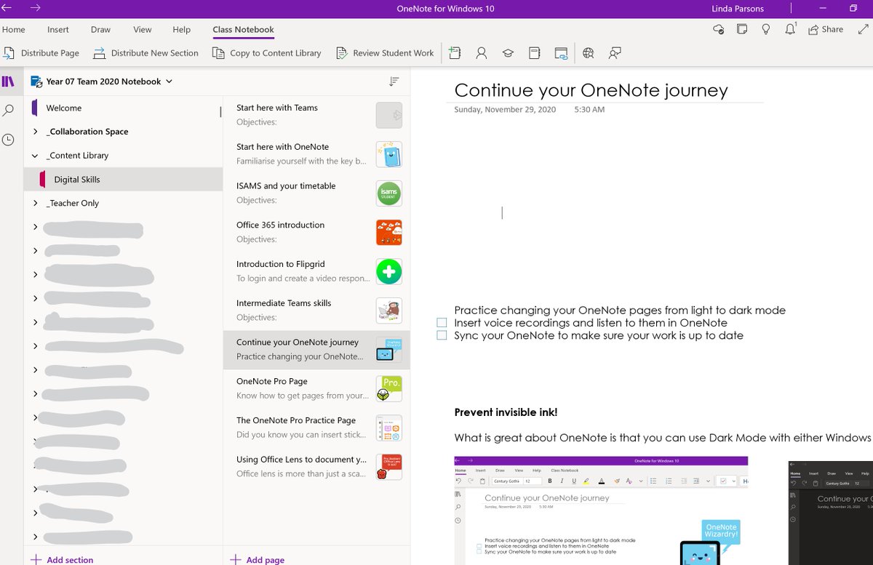Select the Welcome section
Image resolution: width=873 pixels, height=565 pixels.
(x=124, y=108)
